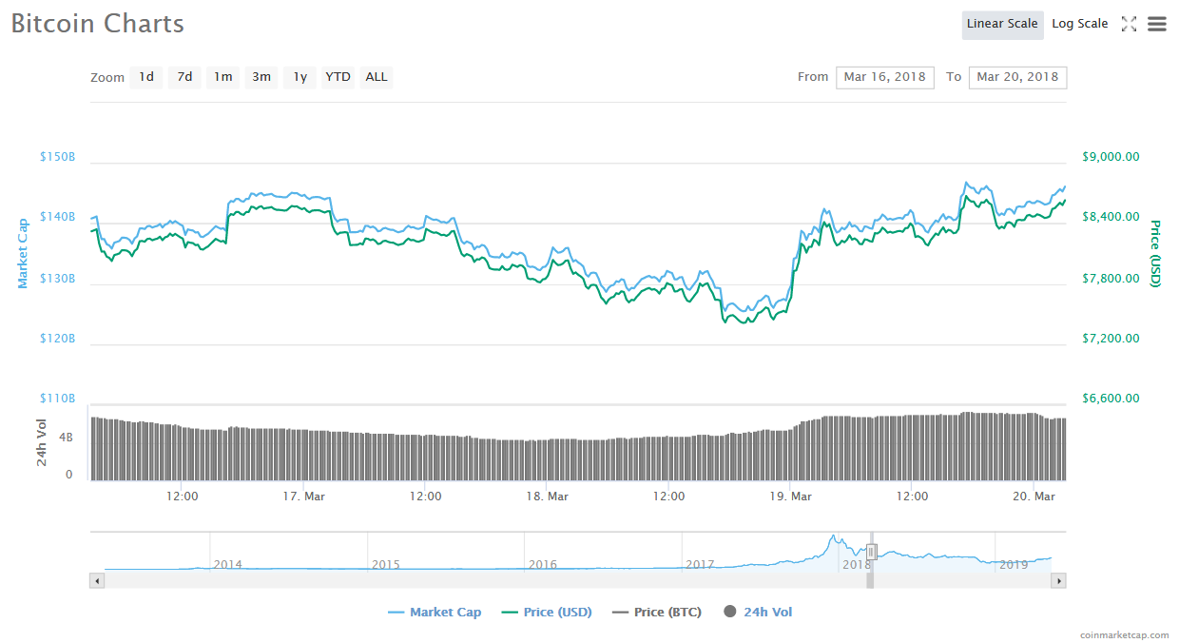Click the 4B volume axis label

(x=67, y=438)
